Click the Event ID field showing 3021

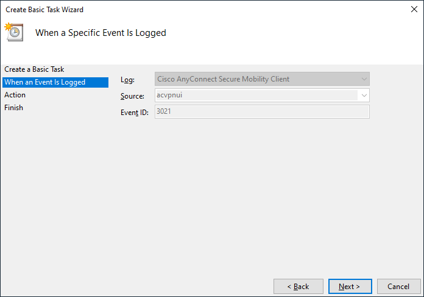tap(262, 111)
